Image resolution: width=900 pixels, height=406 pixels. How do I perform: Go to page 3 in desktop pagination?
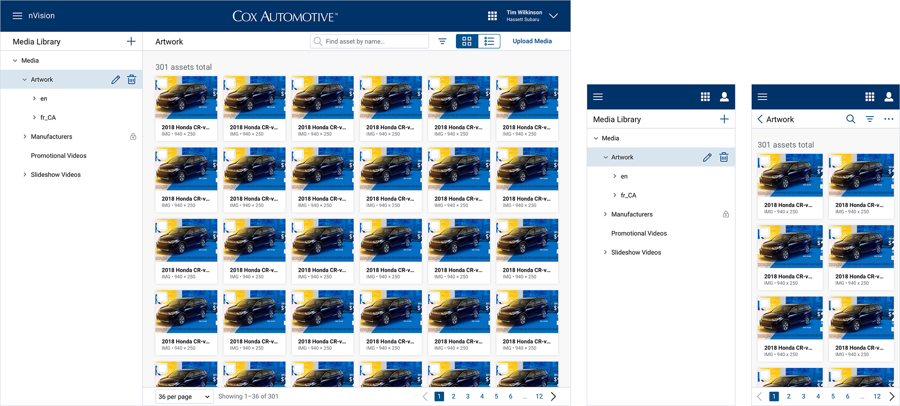[468, 397]
